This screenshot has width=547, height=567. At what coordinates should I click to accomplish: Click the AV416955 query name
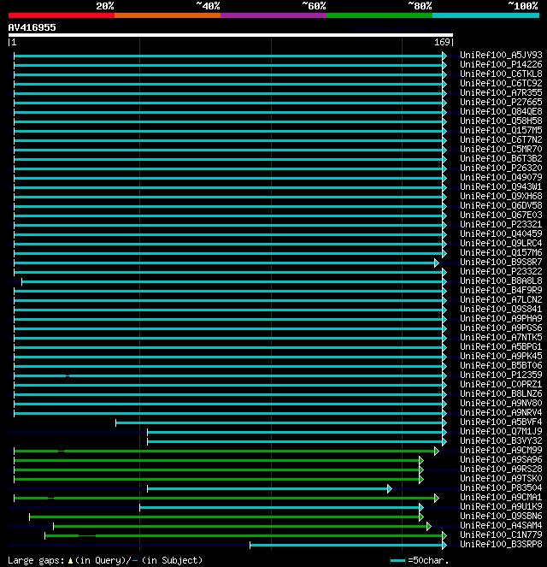[32, 27]
